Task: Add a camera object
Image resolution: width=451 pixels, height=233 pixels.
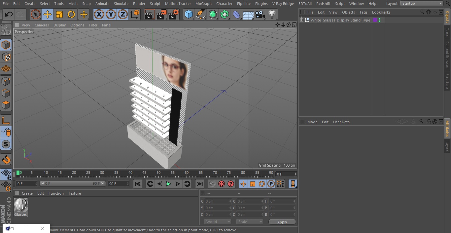Action: (x=260, y=15)
